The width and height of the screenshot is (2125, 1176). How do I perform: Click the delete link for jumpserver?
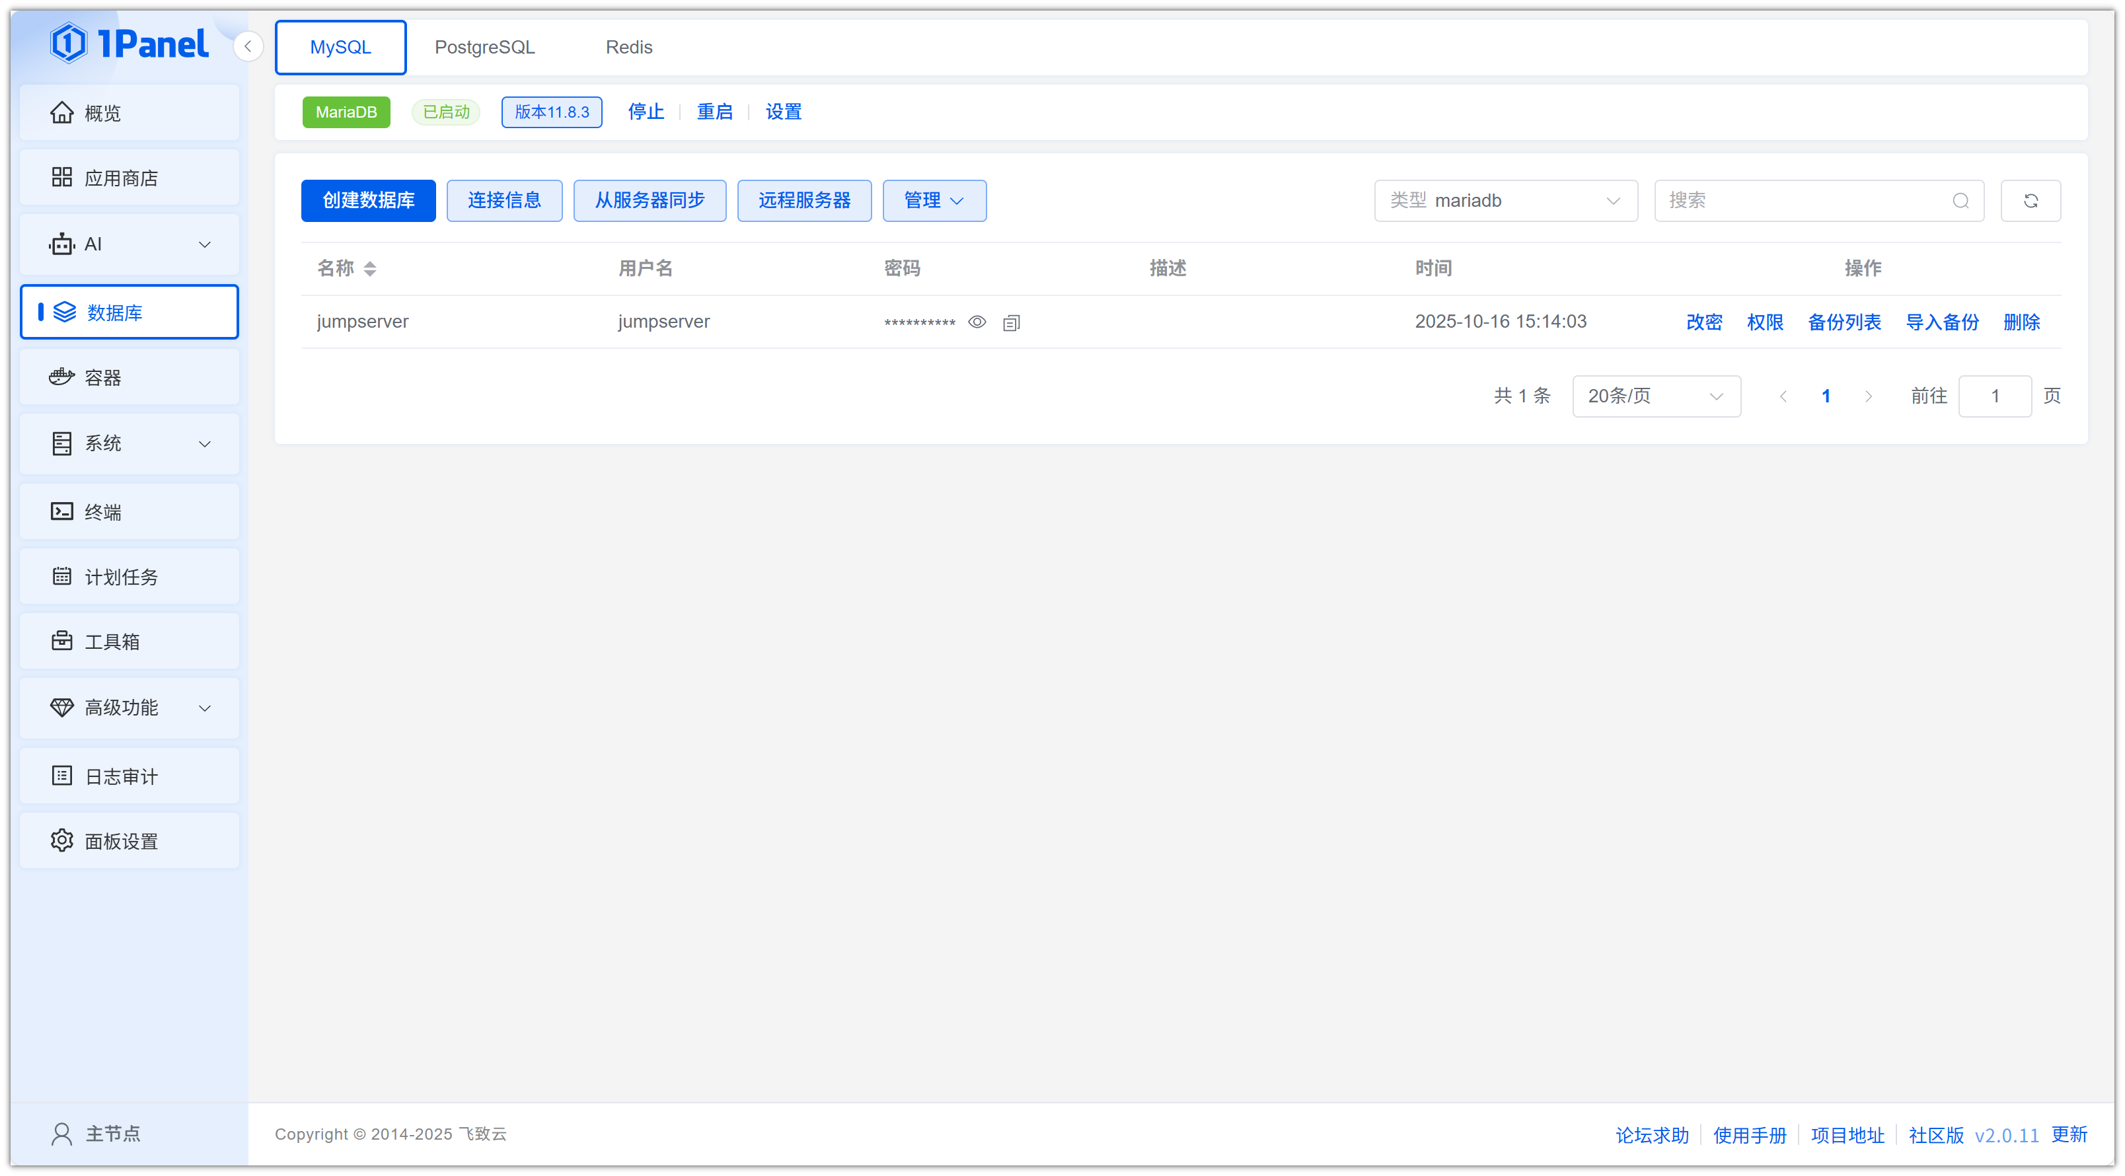click(x=2021, y=322)
